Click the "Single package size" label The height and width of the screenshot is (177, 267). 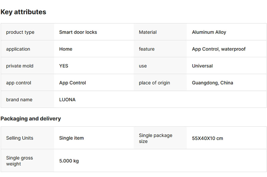(x=156, y=138)
